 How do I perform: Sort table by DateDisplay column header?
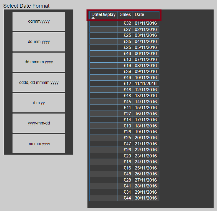tap(103, 14)
